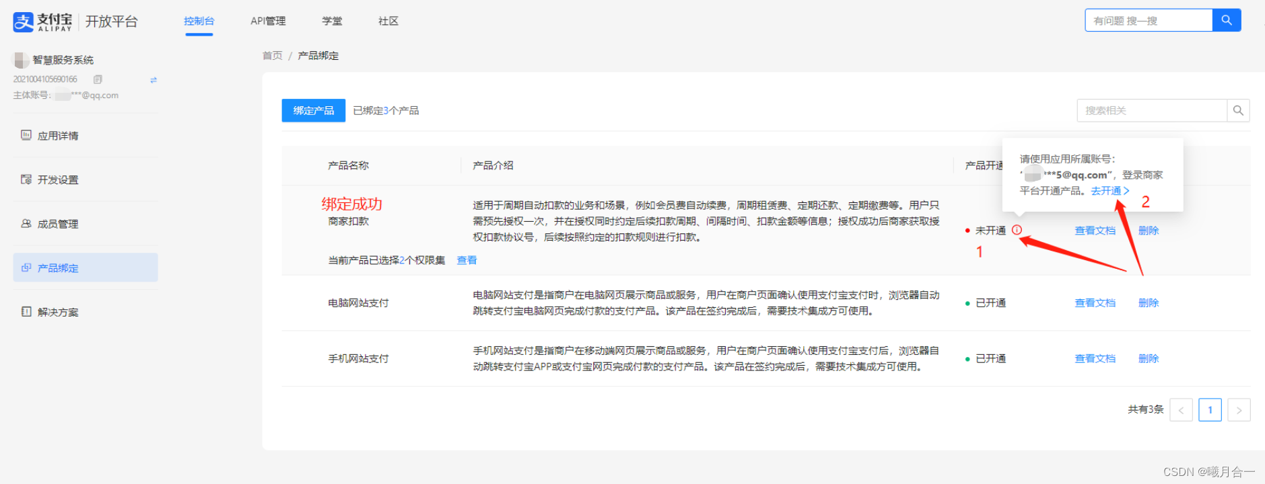The height and width of the screenshot is (484, 1265).
Task: Click the app avatar next to 智慧服务系统
Action: point(21,60)
